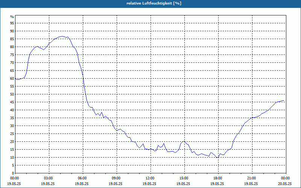Click the date "20.05.25" on the x-axis
The image size is (301, 188).
click(x=285, y=183)
